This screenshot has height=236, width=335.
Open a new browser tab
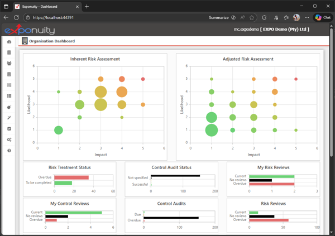(x=87, y=6)
